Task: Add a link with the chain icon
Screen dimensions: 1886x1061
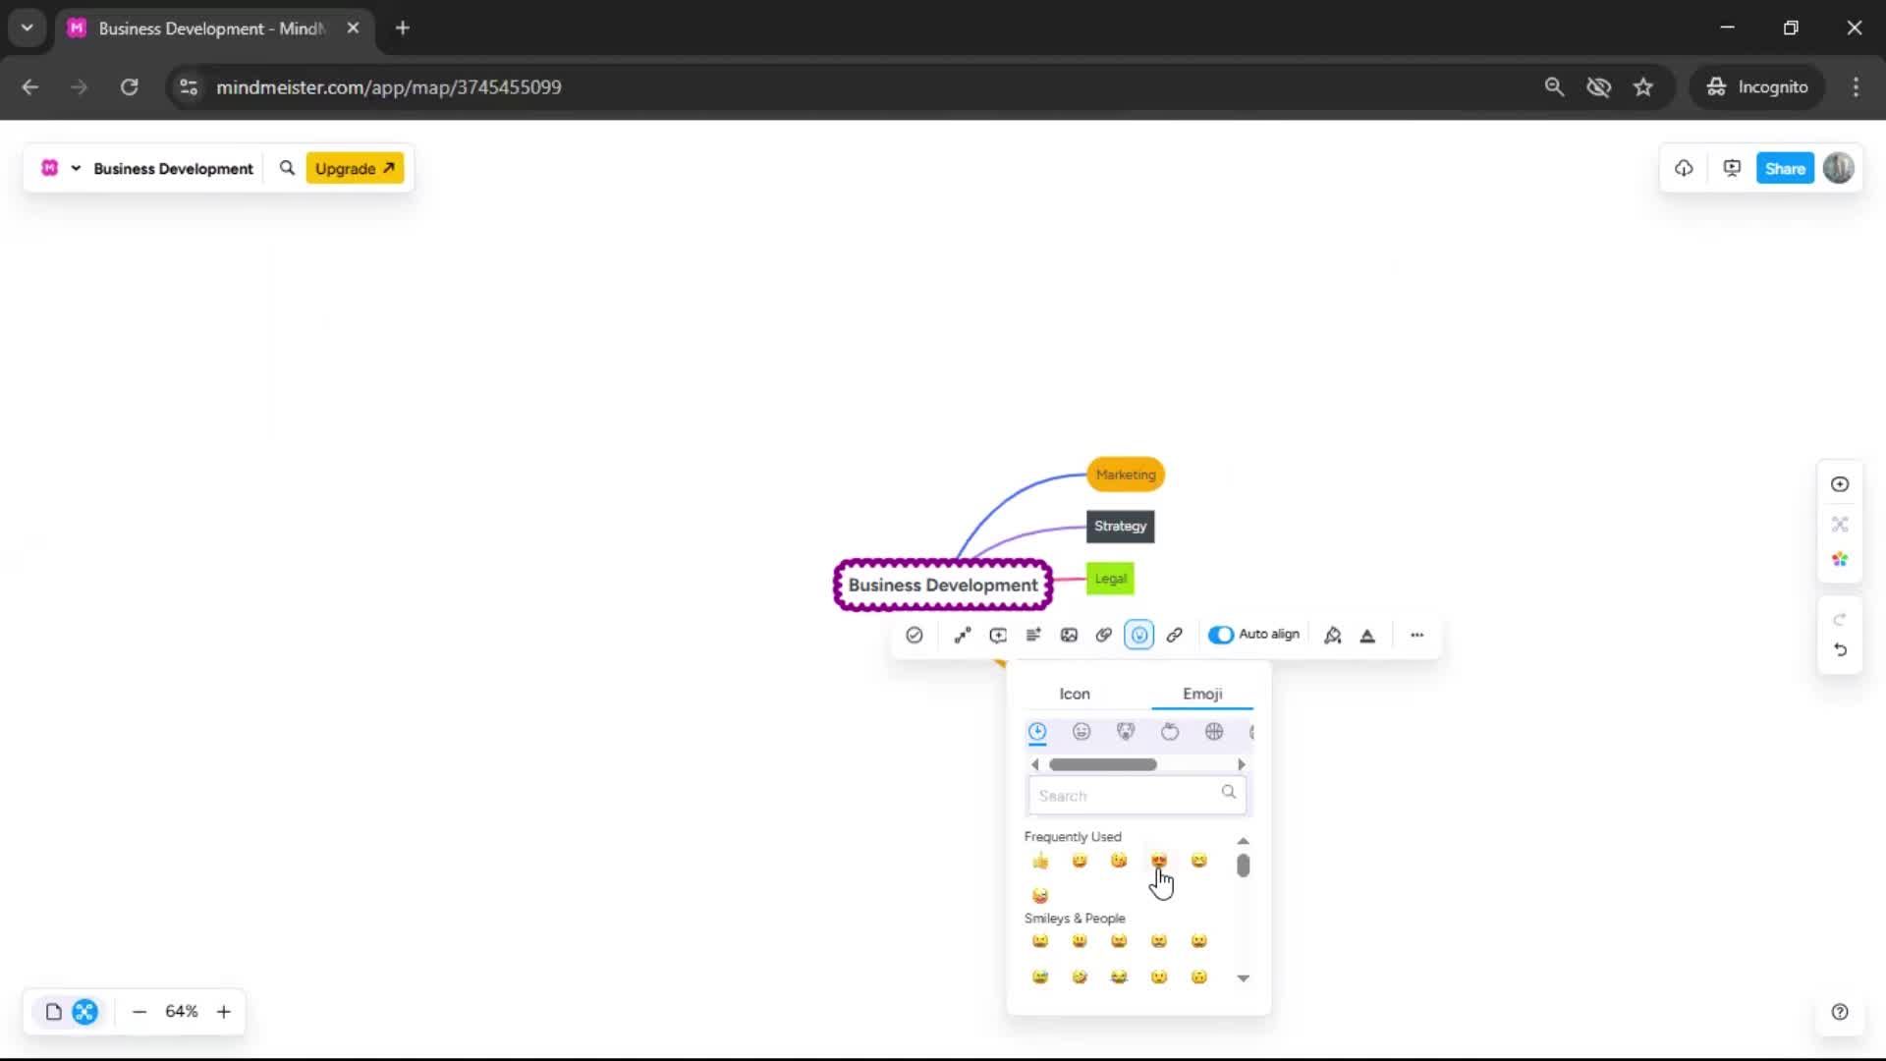Action: click(1175, 636)
